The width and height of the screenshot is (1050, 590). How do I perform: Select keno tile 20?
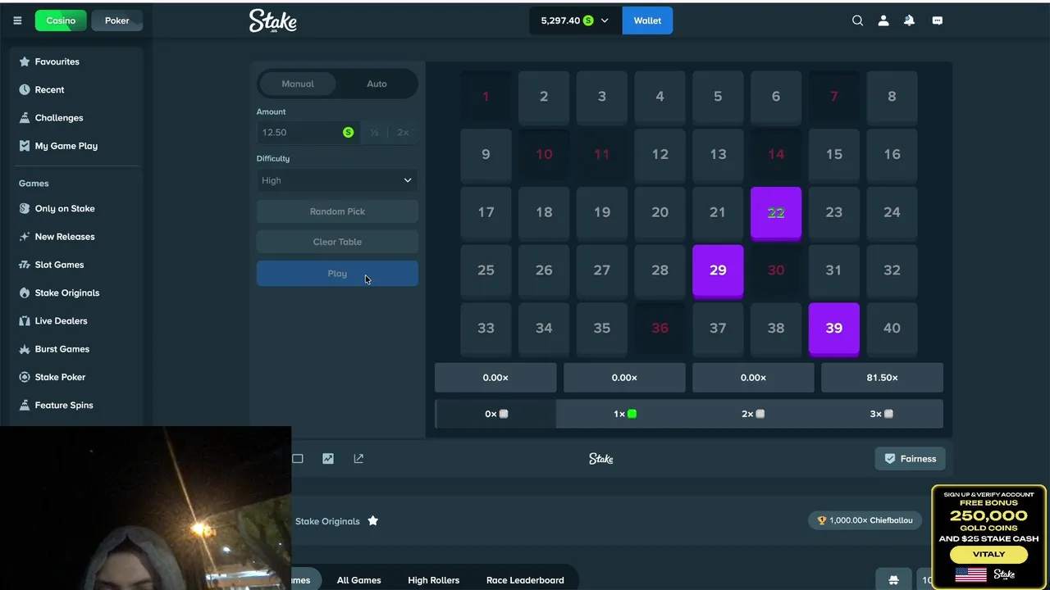click(x=660, y=212)
